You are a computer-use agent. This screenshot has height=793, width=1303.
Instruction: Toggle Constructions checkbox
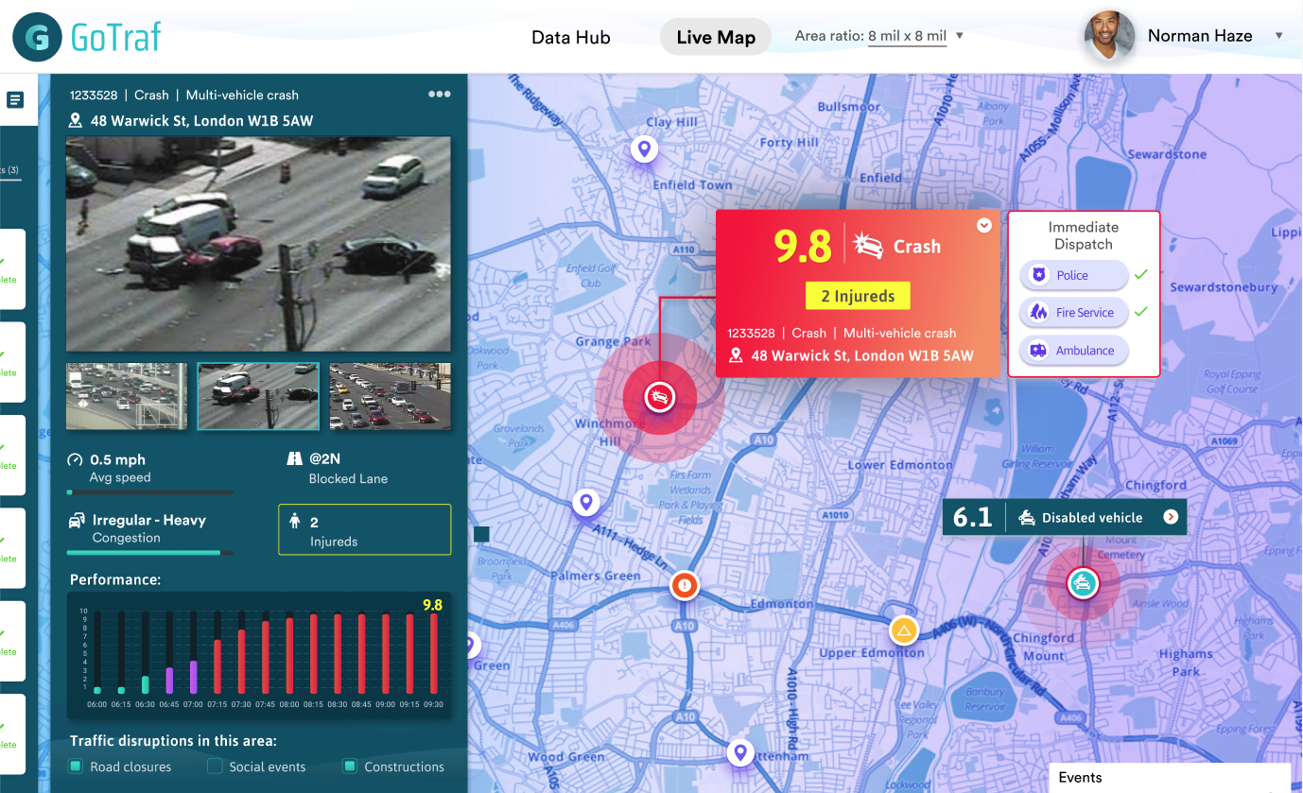pyautogui.click(x=350, y=766)
